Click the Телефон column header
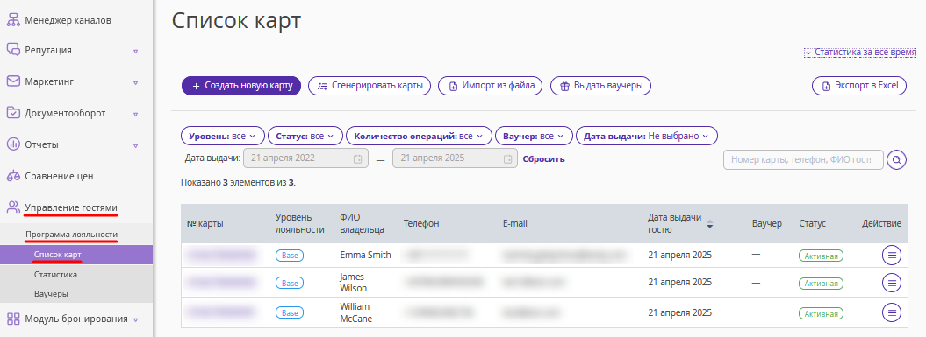The image size is (926, 337). click(421, 224)
